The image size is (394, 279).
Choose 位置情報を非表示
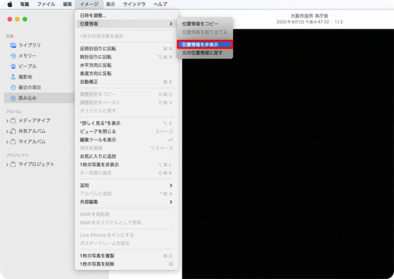205,45
